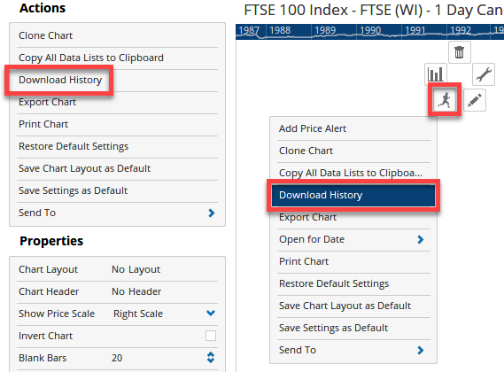The width and height of the screenshot is (504, 372).
Task: Click the pencil edit icon
Action: point(475,100)
